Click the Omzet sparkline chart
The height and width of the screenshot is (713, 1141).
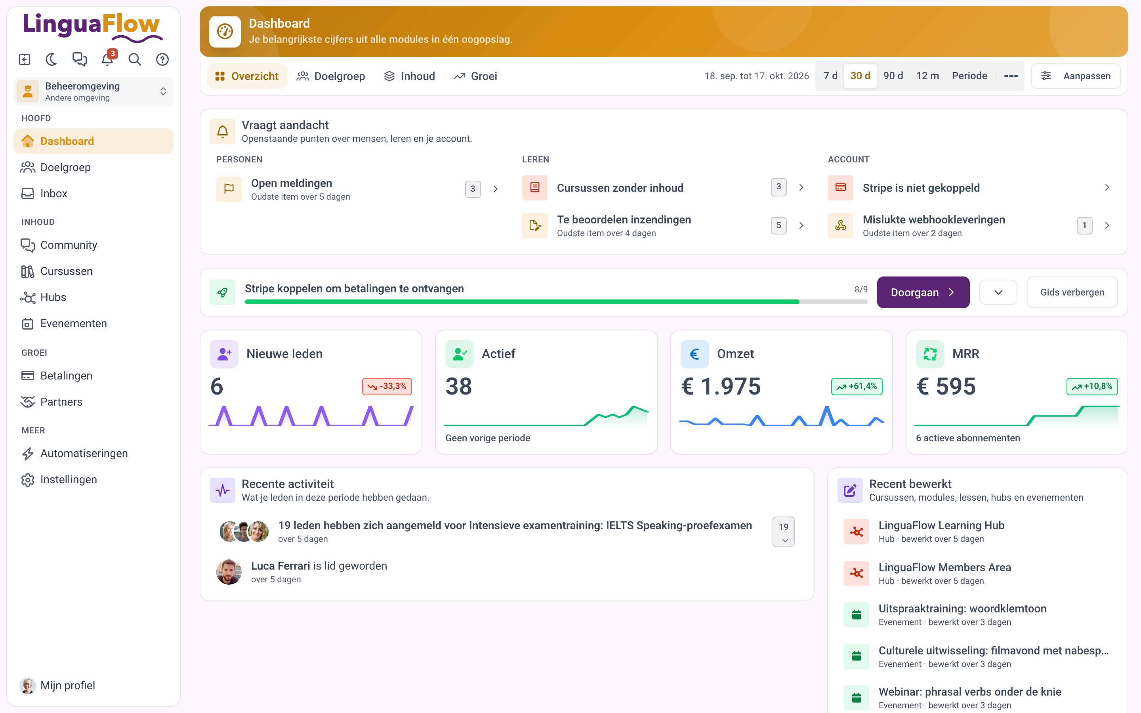tap(781, 416)
